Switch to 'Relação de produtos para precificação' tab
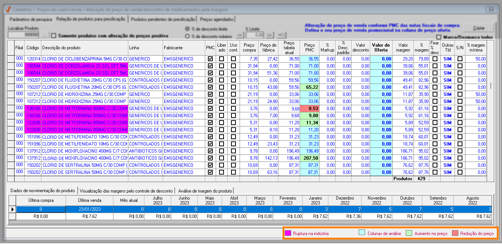 pyautogui.click(x=90, y=18)
